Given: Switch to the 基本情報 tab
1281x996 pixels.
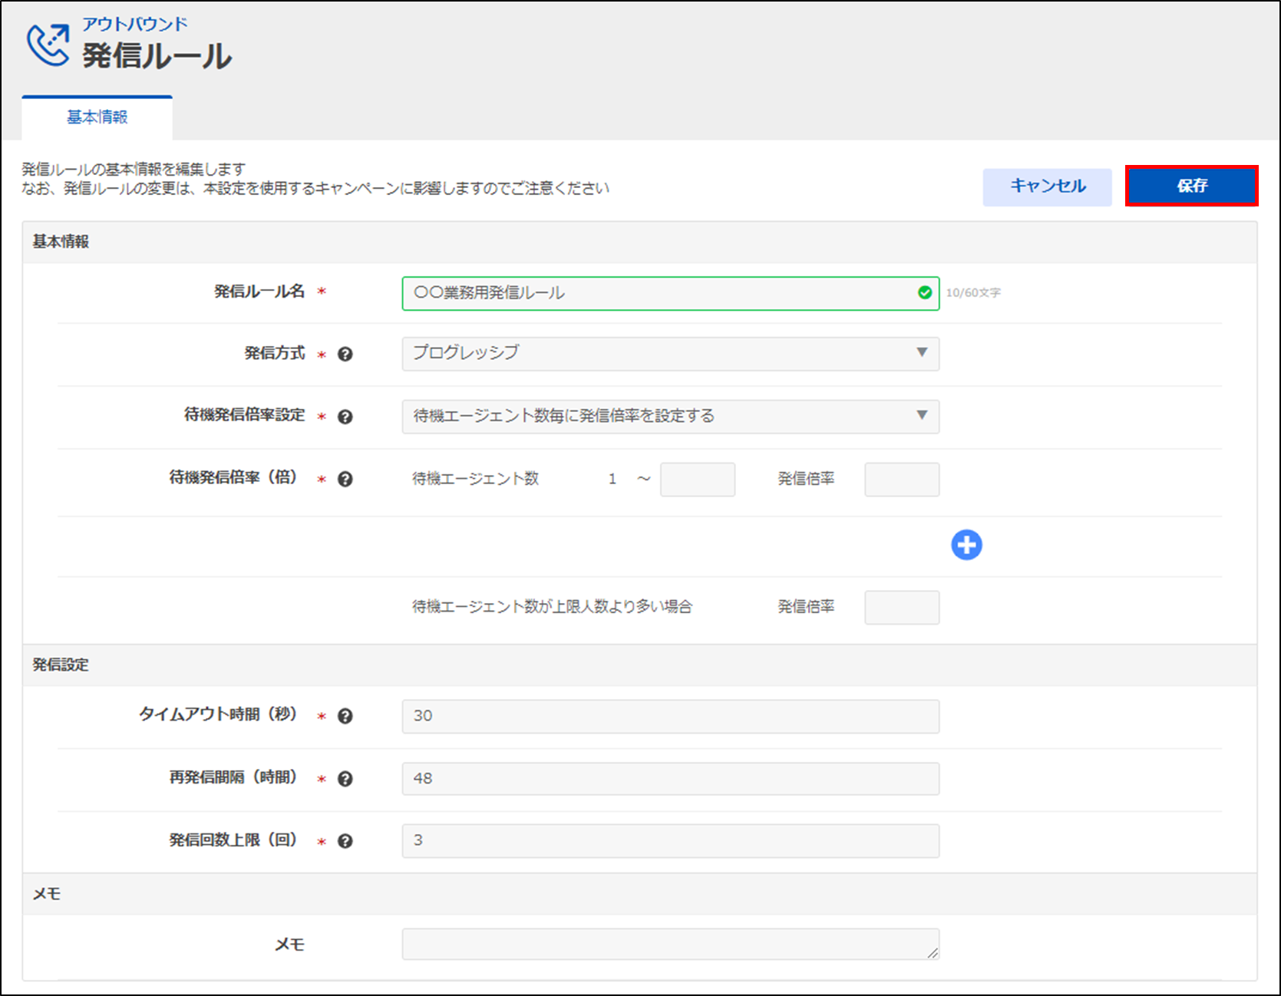Looking at the screenshot, I should click(x=97, y=117).
